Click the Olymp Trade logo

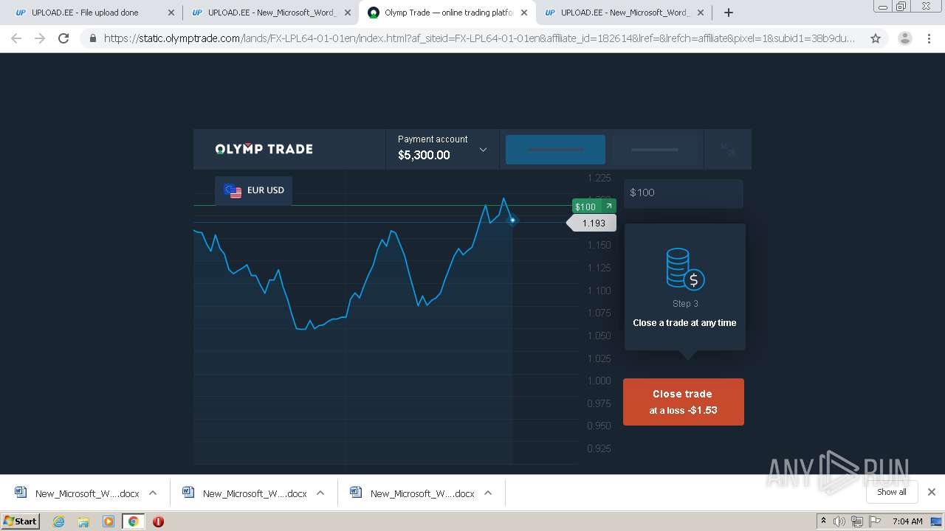(x=264, y=149)
